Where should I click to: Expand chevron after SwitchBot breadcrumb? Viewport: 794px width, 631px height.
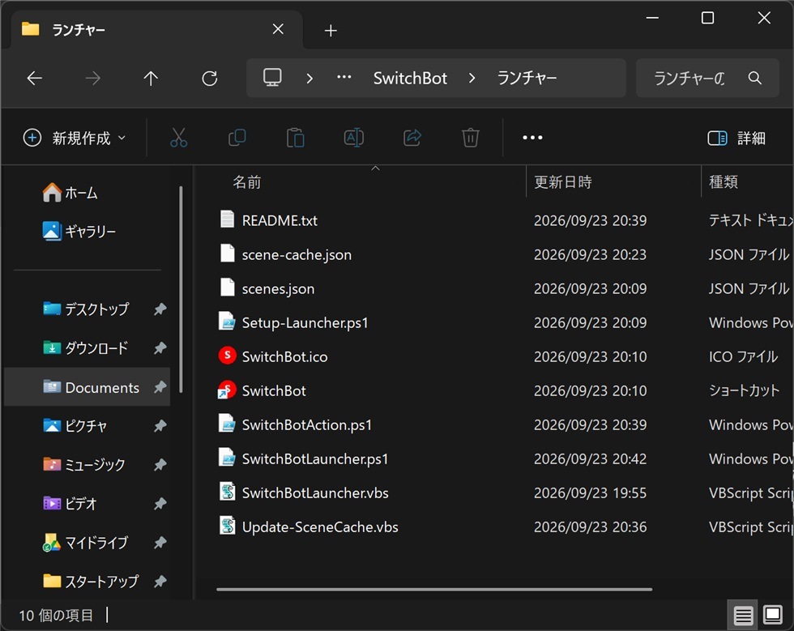pyautogui.click(x=472, y=78)
